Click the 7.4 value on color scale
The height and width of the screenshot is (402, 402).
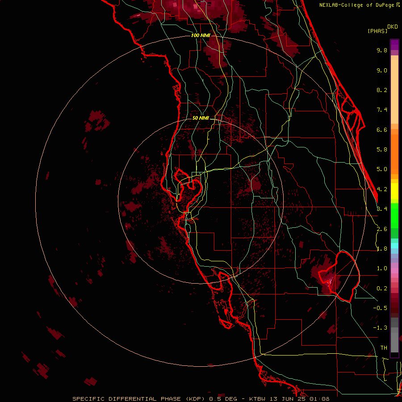click(x=382, y=110)
